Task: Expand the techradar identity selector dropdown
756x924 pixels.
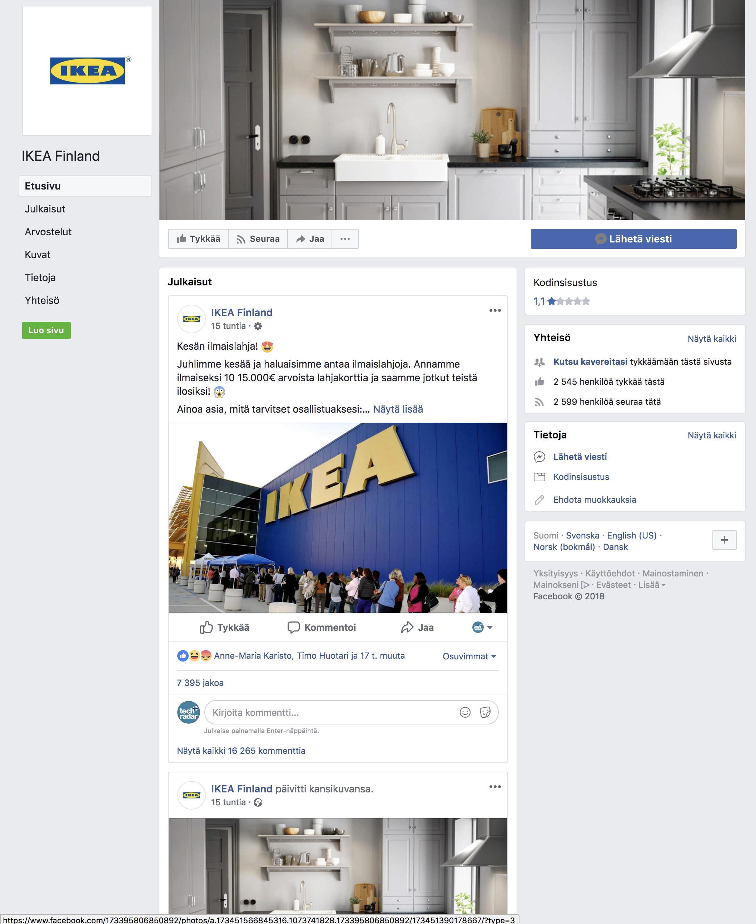Action: pyautogui.click(x=483, y=627)
